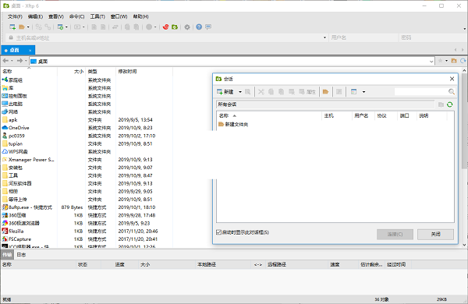Screen dimensions: 468x304
Task: Expand the 新建 dropdown arrow in Sessions dialog
Action: click(240, 91)
